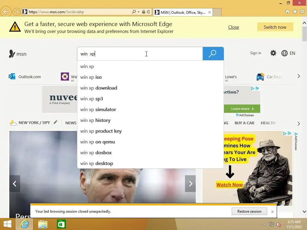Open MSN settings gear icon
The height and width of the screenshot is (230, 307).
pyautogui.click(x=273, y=53)
